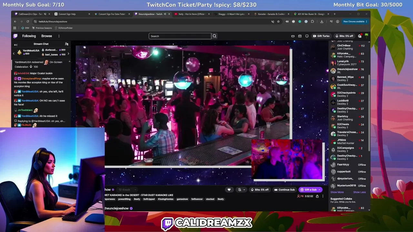Go back in browser history

coord(15,22)
